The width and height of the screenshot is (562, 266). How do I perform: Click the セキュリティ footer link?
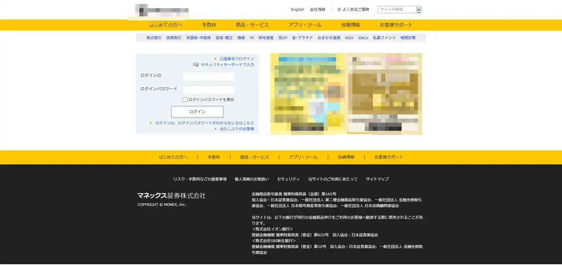tap(288, 179)
